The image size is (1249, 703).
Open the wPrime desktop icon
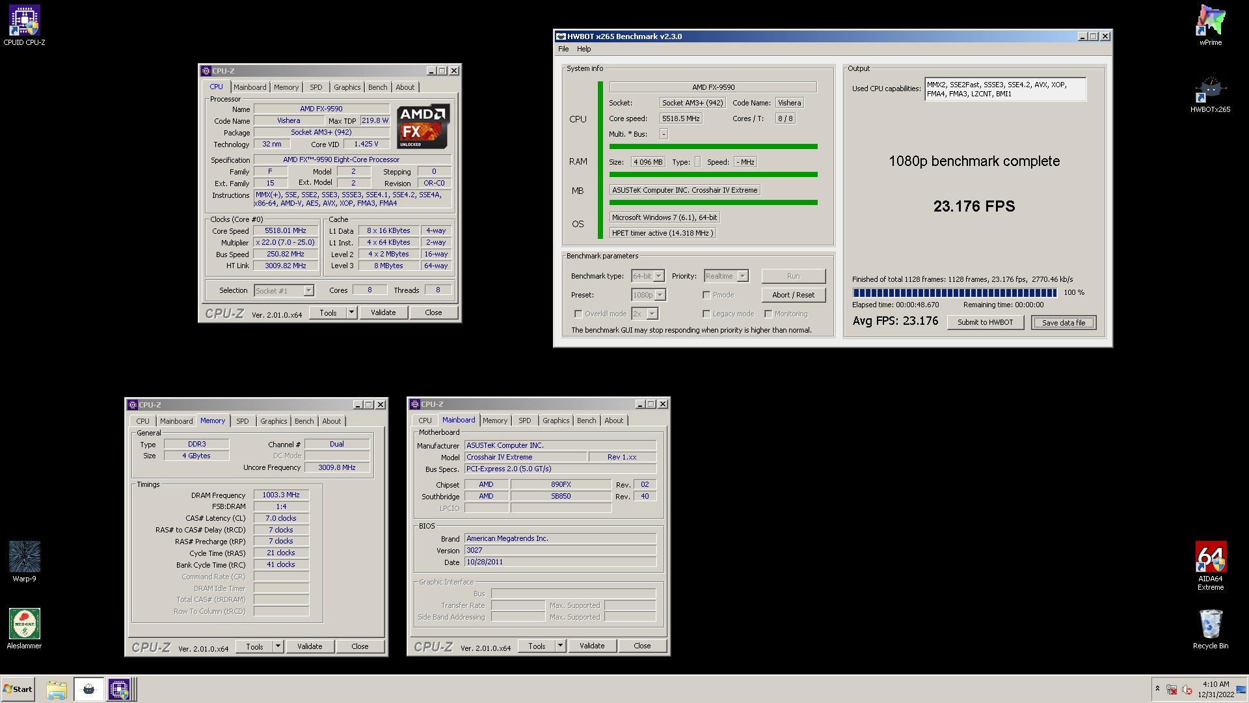(x=1210, y=26)
